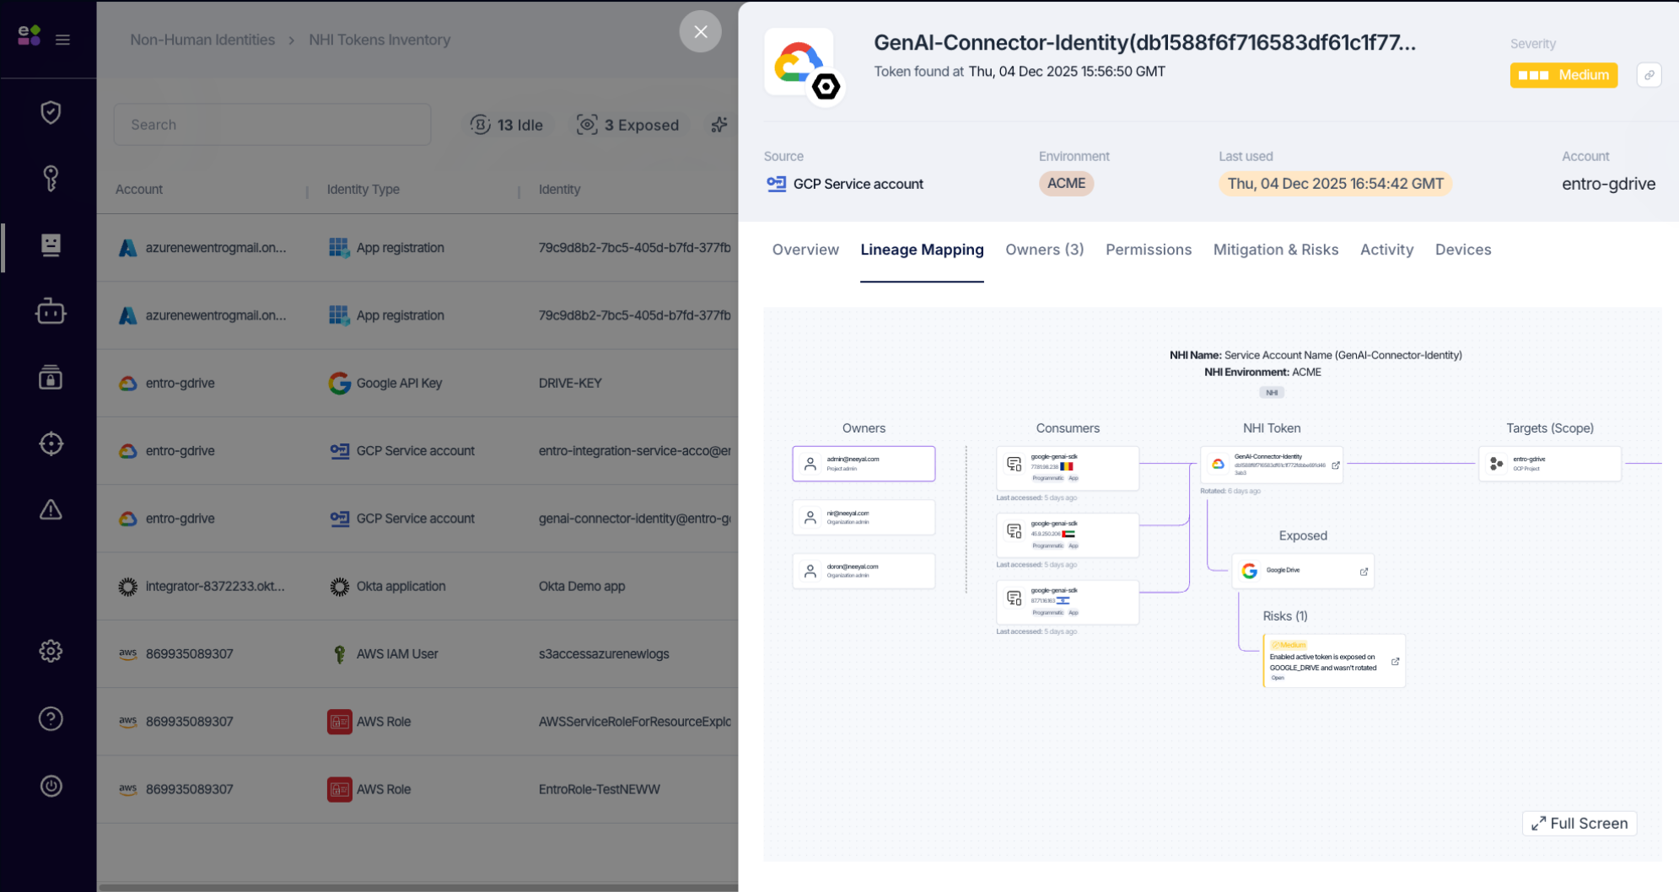Screen dimensions: 1679x892
Task: Click the shield check icon in sidebar
Action: [51, 112]
